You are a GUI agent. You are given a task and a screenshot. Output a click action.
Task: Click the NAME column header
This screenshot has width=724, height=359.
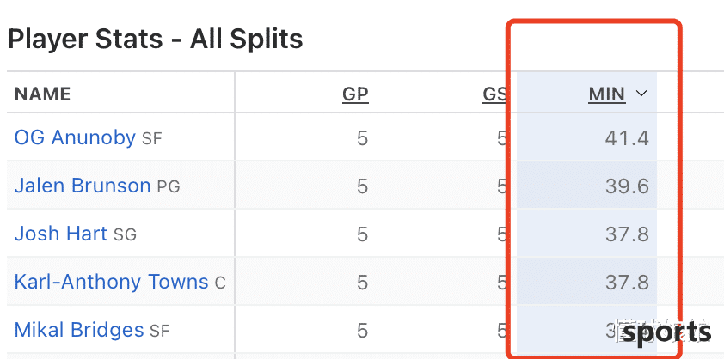point(42,94)
